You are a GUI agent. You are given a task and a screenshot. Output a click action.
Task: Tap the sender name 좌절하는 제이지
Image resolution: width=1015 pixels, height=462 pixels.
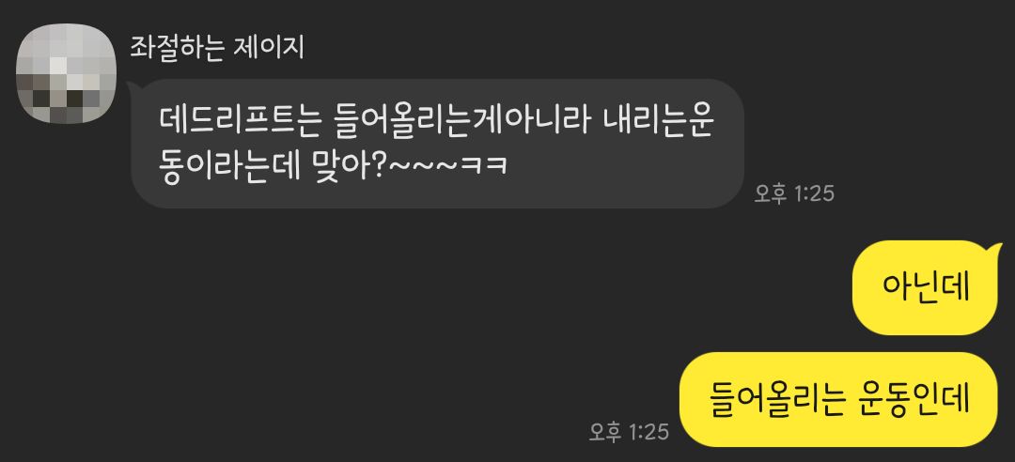coord(217,48)
